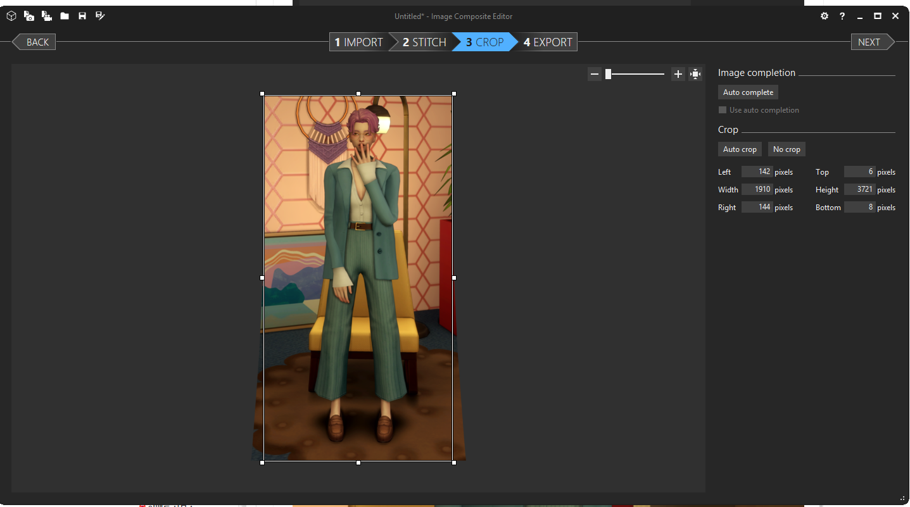910x507 pixels.
Task: Open settings gear in title bar
Action: point(825,16)
